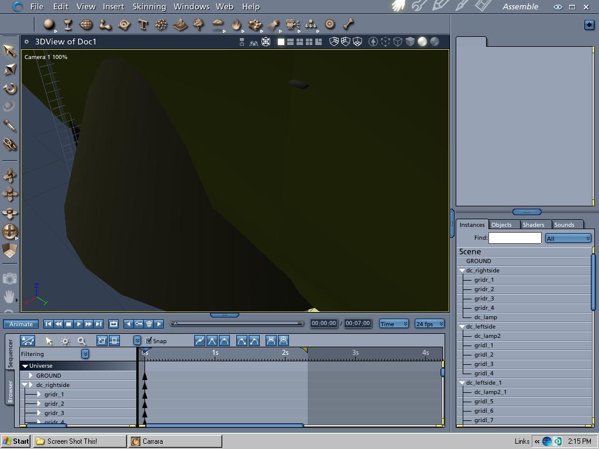Toggle the properties tray arrow button
Screen dimensions: 599x449
coord(588,25)
